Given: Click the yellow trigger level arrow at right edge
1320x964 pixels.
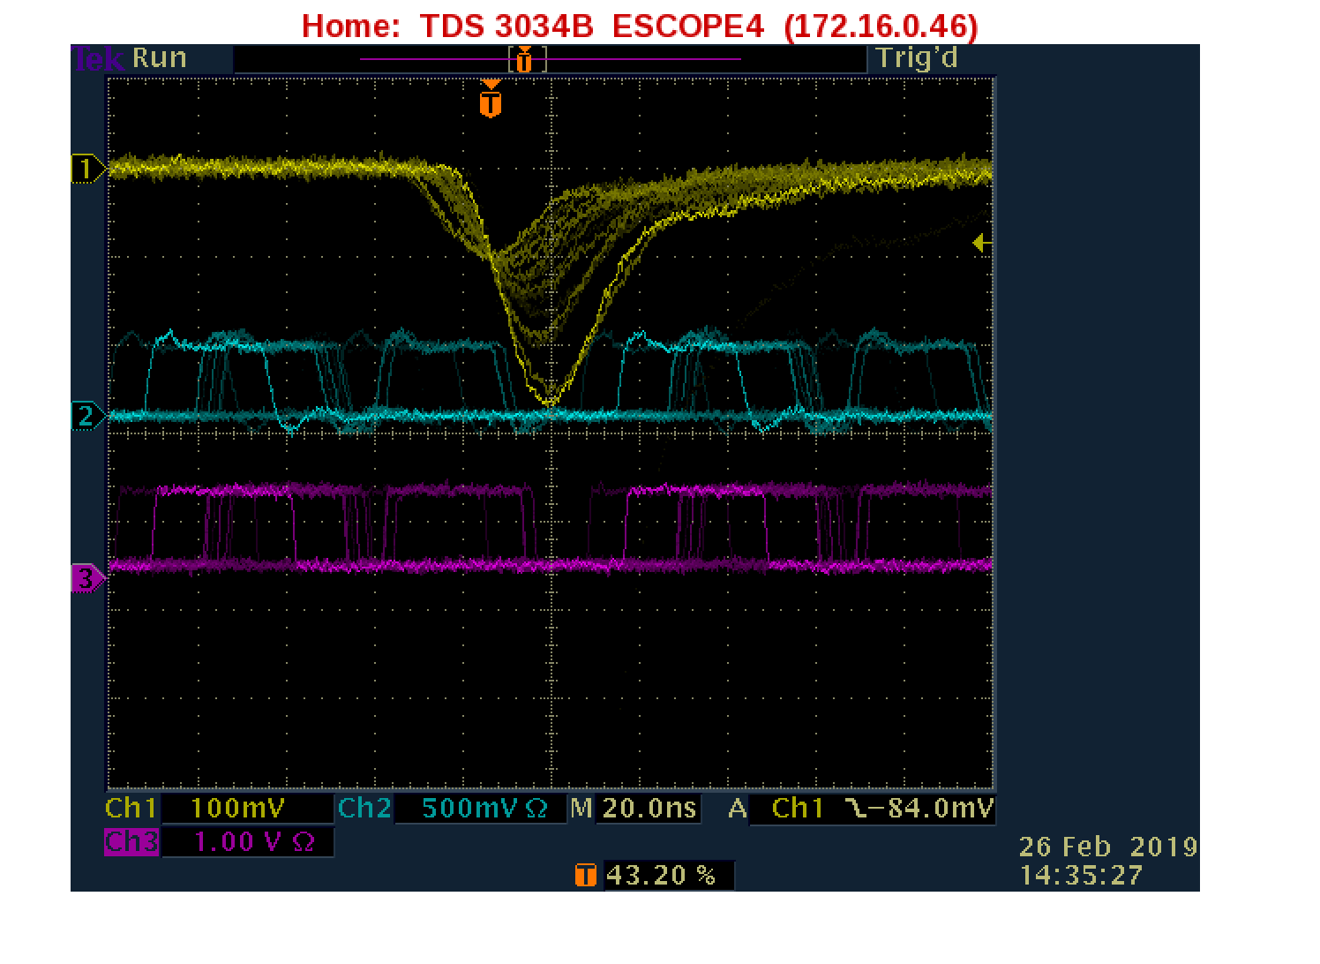Looking at the screenshot, I should click(x=982, y=243).
